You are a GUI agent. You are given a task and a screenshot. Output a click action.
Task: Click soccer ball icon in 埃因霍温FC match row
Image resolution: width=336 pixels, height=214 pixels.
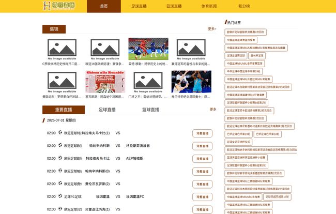(x=60, y=196)
